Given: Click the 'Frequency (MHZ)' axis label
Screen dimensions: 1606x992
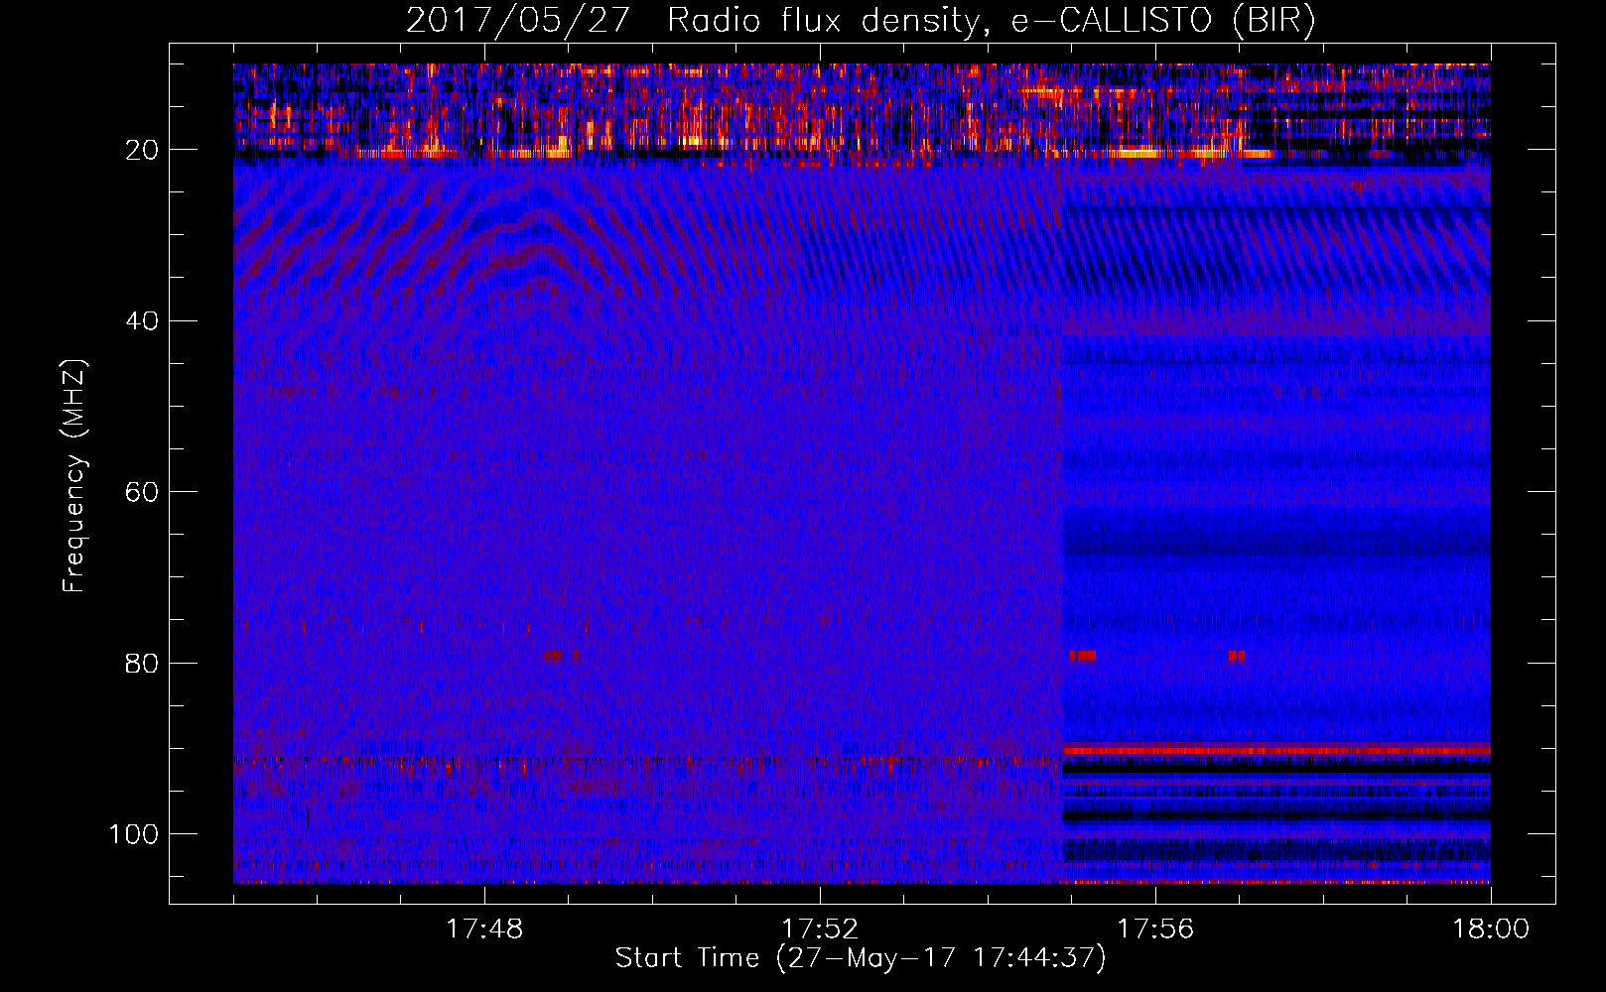Looking at the screenshot, I should tap(74, 476).
